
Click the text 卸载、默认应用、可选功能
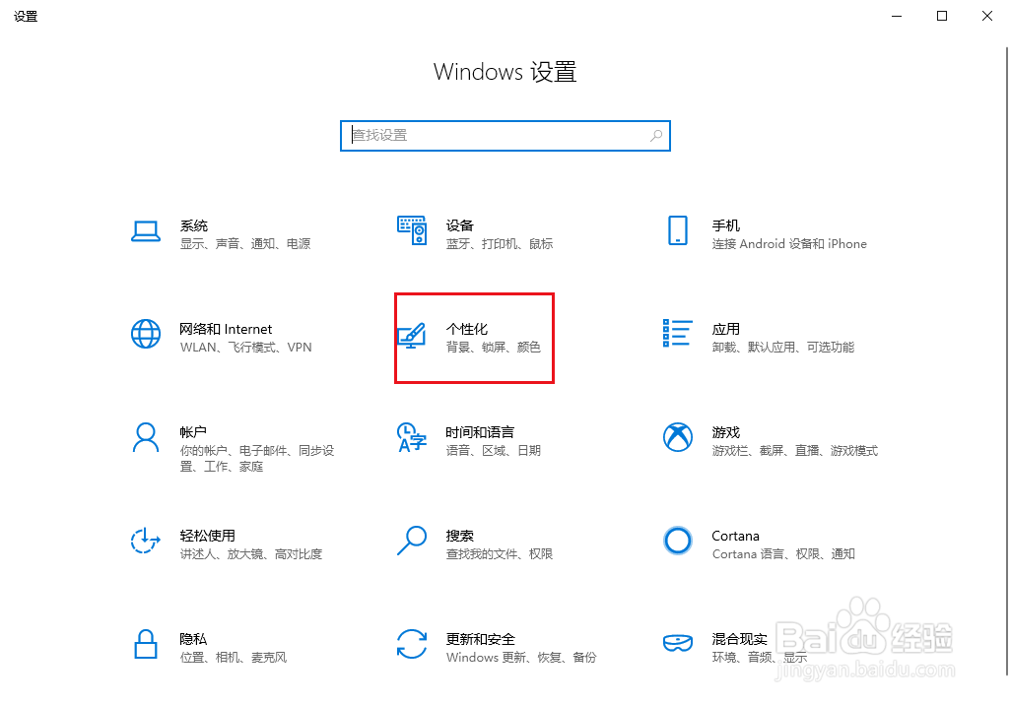tap(782, 348)
